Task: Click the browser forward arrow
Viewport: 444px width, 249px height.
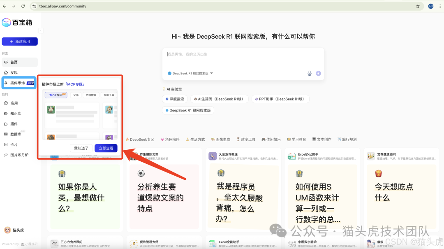Action: [14, 6]
